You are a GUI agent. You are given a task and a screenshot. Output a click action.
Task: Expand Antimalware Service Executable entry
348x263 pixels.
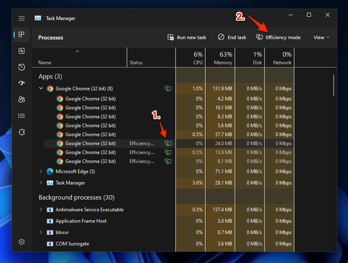(41, 210)
